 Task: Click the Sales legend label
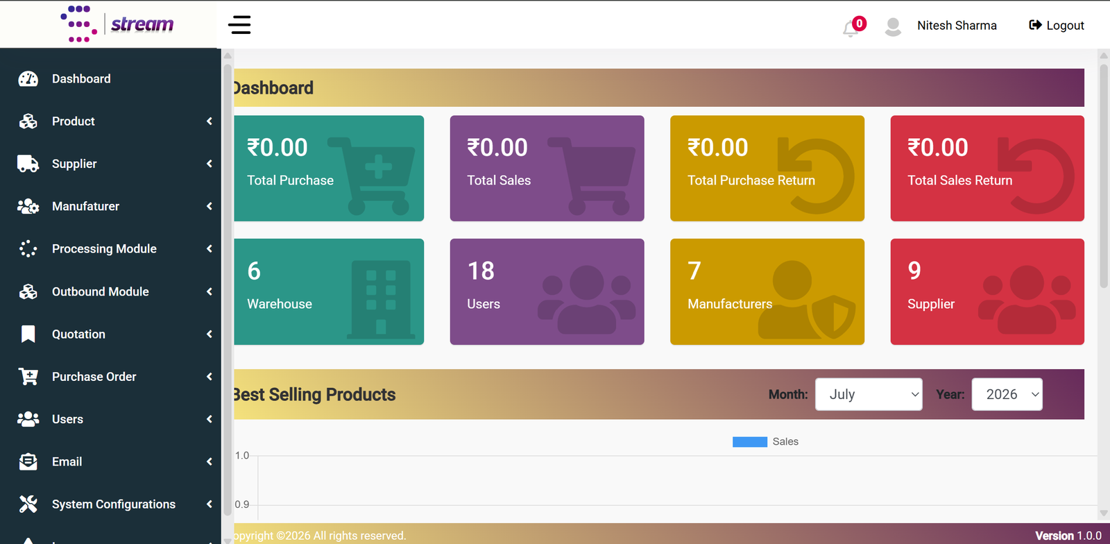785,442
